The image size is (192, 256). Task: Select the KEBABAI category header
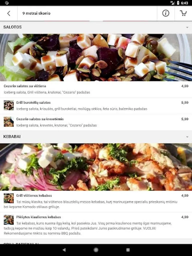(x=96, y=137)
